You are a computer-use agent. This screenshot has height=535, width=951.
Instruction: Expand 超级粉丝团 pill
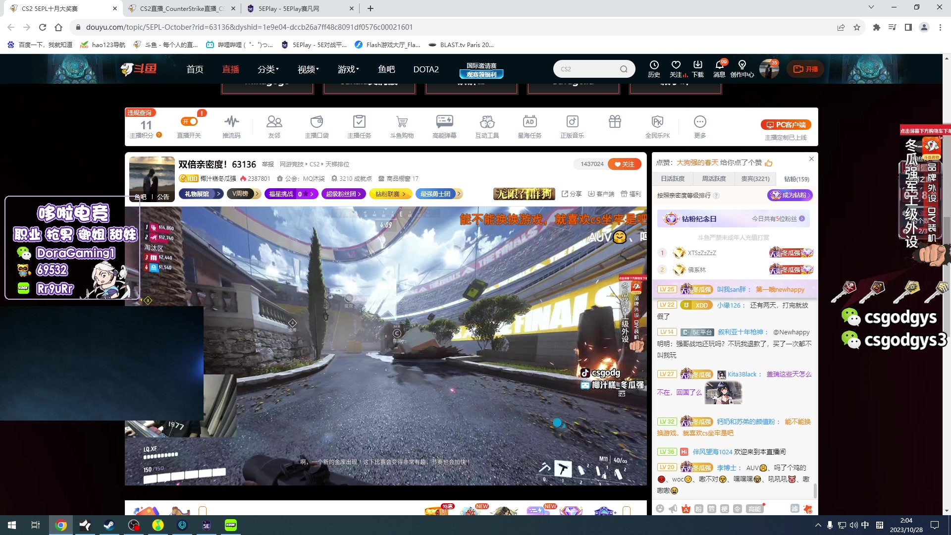click(x=344, y=194)
